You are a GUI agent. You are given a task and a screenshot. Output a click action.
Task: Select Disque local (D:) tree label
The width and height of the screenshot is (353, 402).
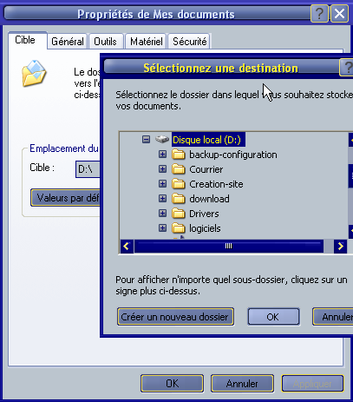pos(207,140)
